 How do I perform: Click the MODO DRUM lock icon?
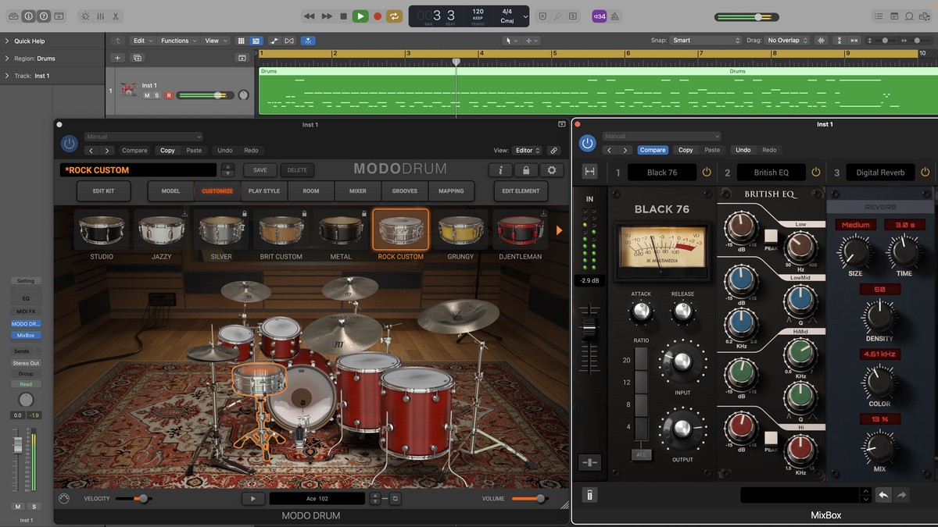[526, 170]
